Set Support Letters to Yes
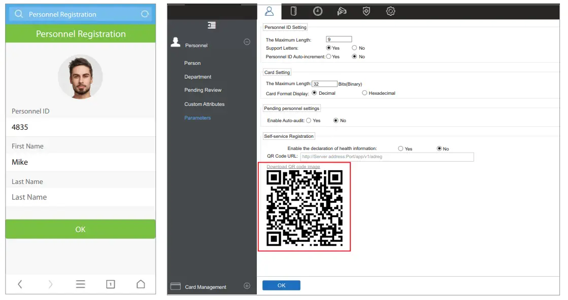The height and width of the screenshot is (300, 568). [328, 48]
